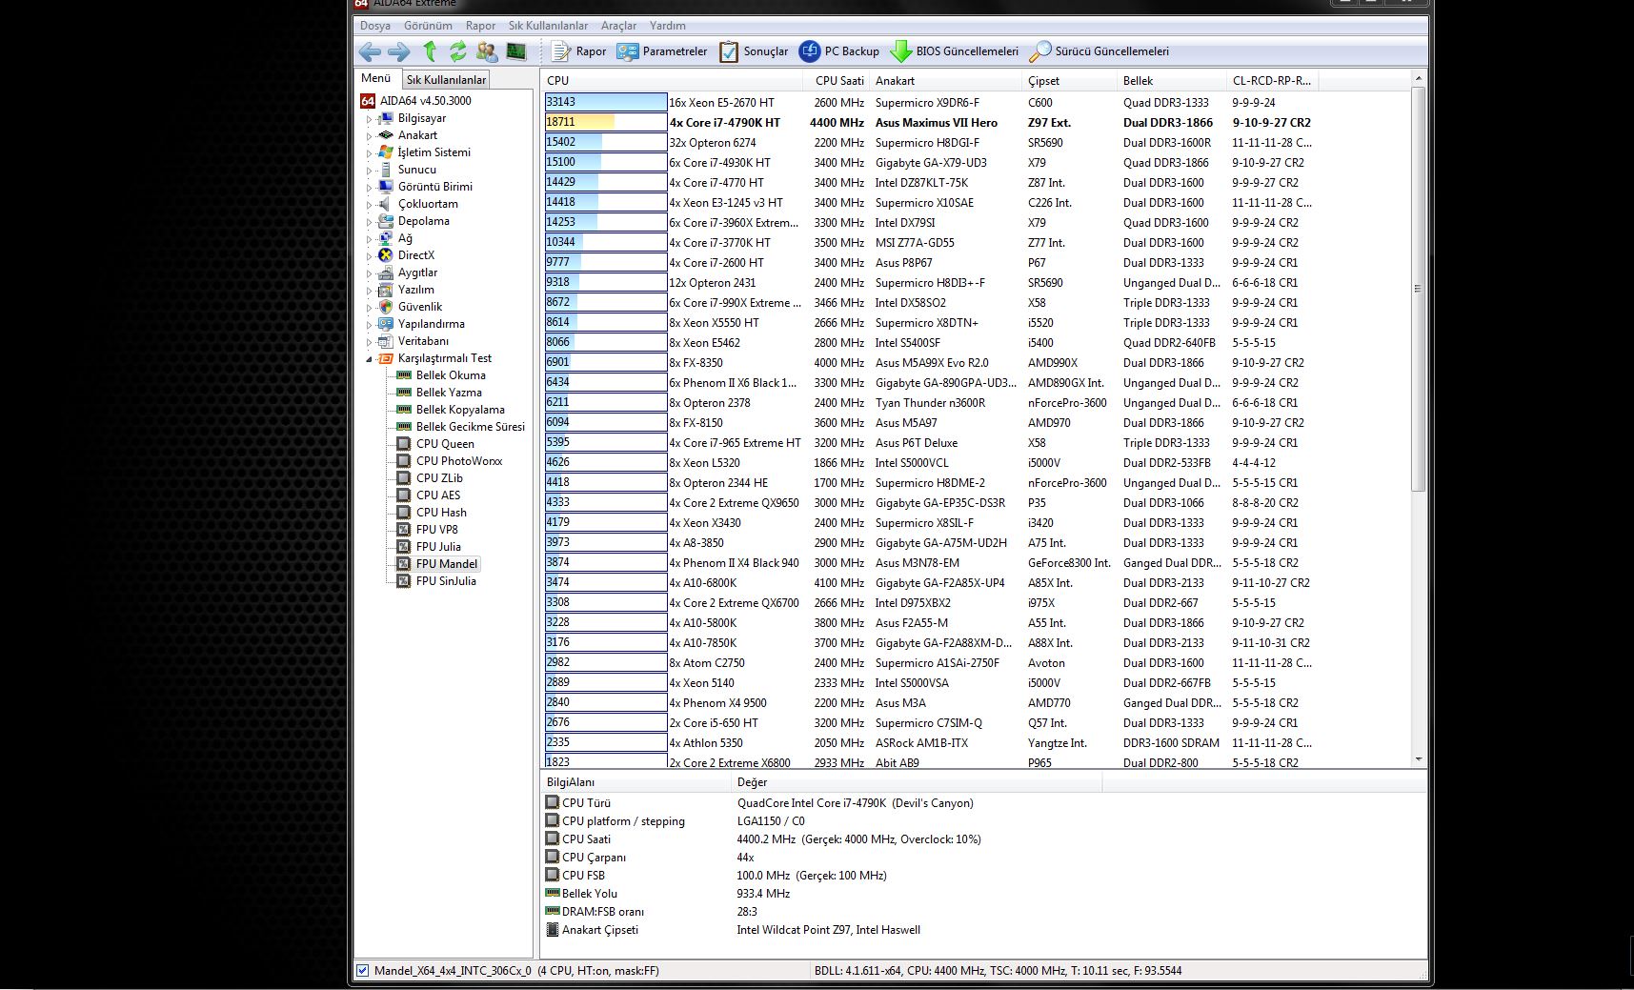Switch to Menü tab

click(375, 78)
